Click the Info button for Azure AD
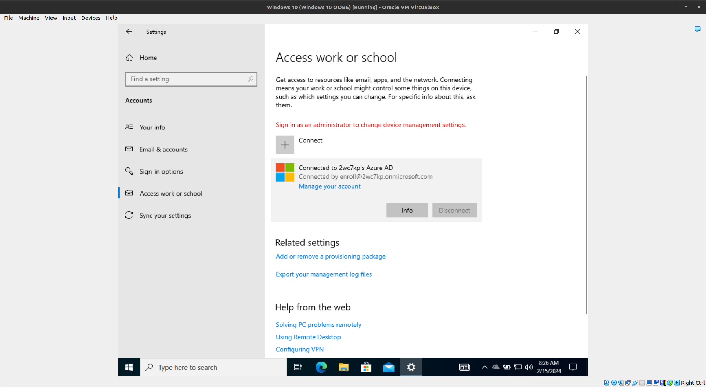Screen dimensions: 706x387 pos(407,210)
